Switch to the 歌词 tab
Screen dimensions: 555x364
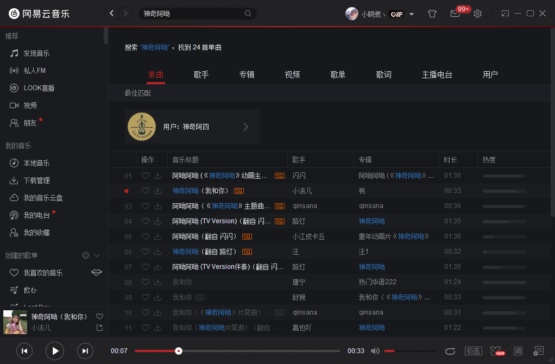(384, 75)
